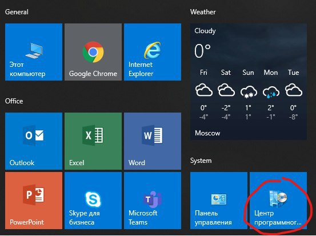Screen dimensions: 316x236
Task: Open Панель управления tile
Action: (x=219, y=201)
